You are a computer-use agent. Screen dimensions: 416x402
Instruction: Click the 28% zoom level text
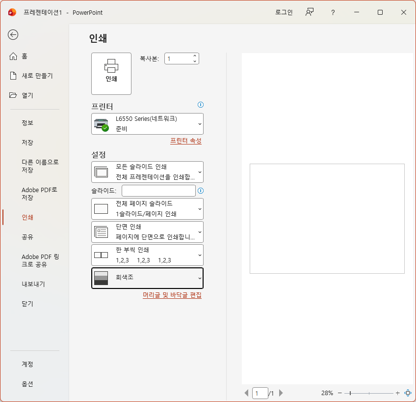(x=327, y=393)
